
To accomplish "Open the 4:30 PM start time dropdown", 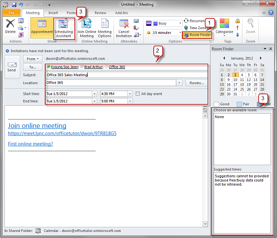I will (130, 94).
